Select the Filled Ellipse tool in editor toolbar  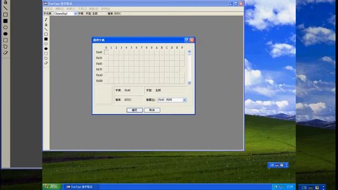pos(46,49)
